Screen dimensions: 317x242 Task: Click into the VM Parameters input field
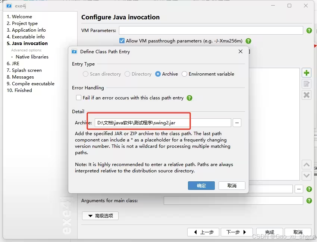[211, 30]
